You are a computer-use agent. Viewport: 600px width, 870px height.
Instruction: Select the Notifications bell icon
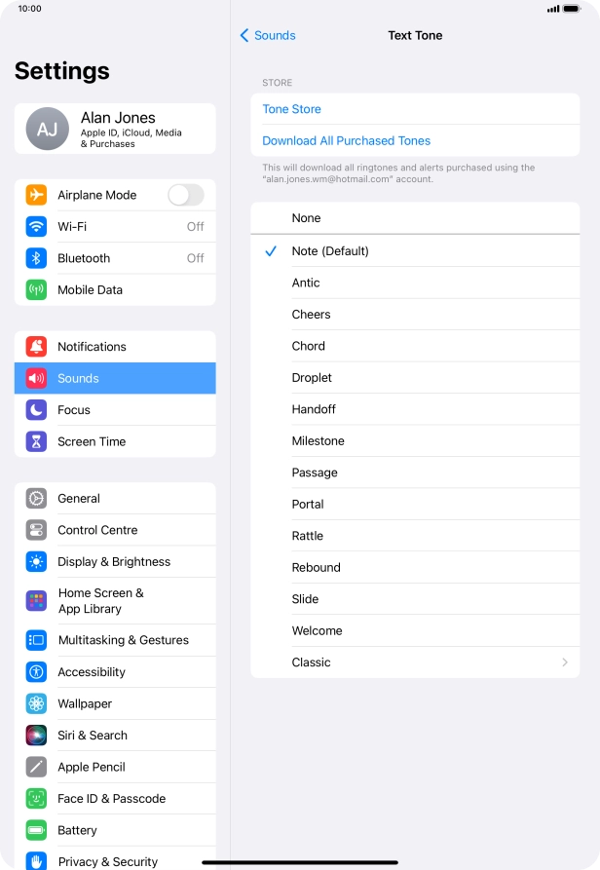[36, 346]
